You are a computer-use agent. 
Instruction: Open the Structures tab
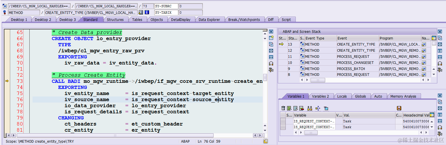[115, 19]
